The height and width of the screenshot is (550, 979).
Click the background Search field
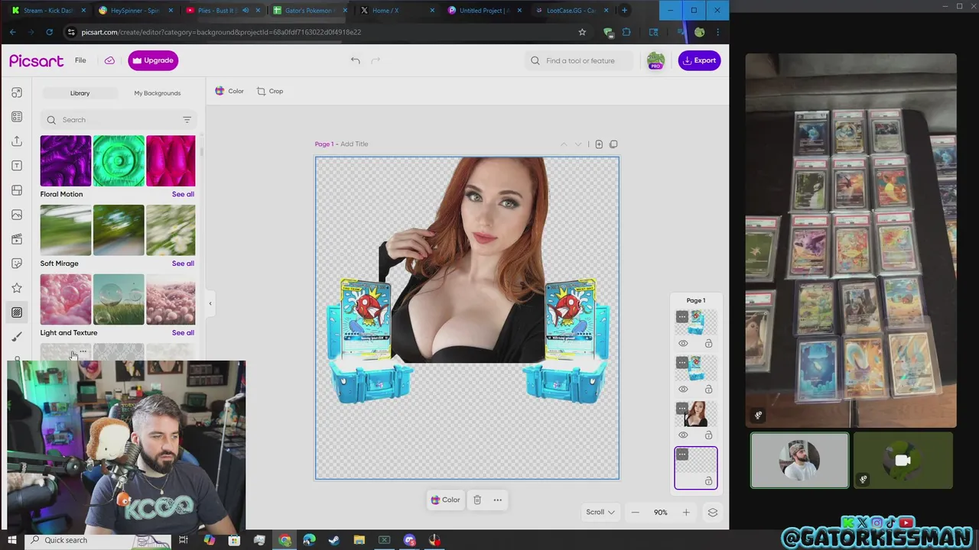(x=119, y=120)
